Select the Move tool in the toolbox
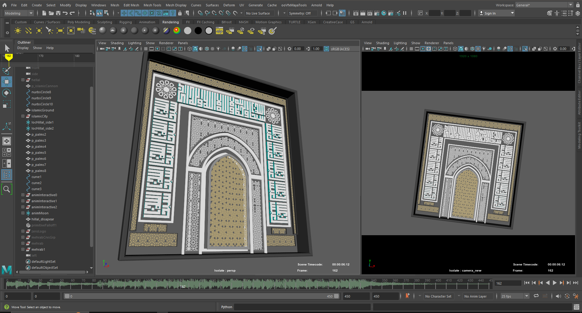This screenshot has width=582, height=313. tap(6, 82)
